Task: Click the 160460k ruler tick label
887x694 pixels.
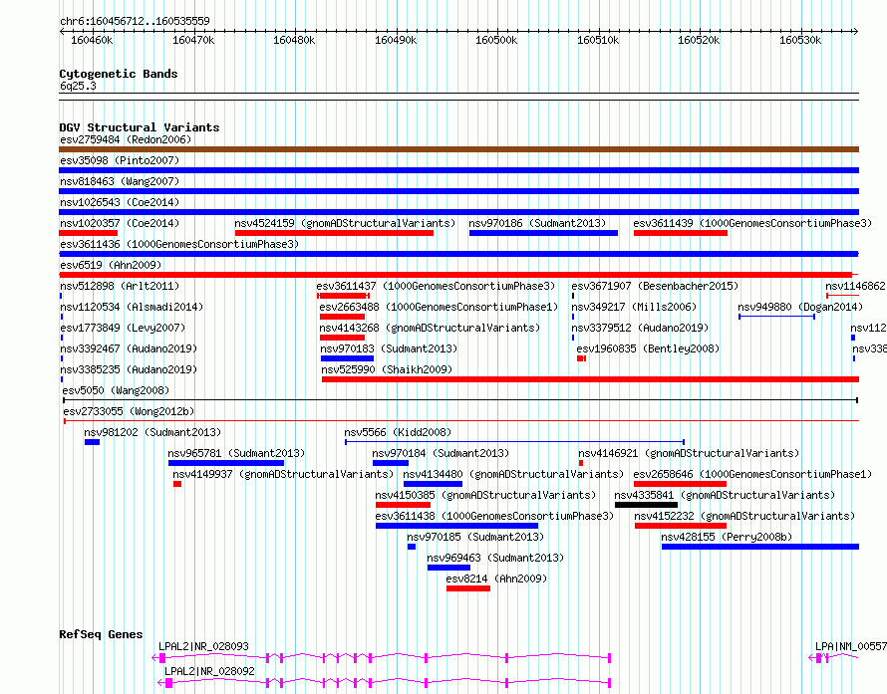Action: pos(93,40)
